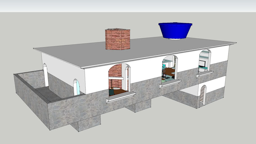Select the sill under the fireplace window

tap(121, 97)
